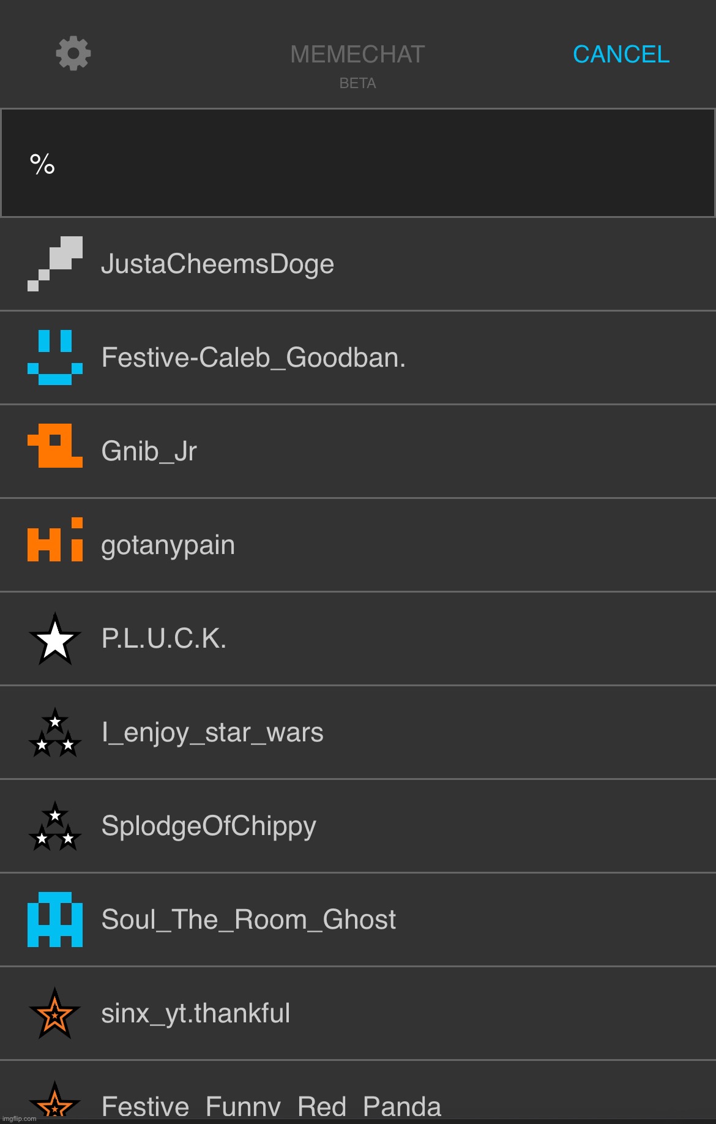Open Soul_The_Room_Ghost conversation
716x1124 pixels.
point(358,920)
